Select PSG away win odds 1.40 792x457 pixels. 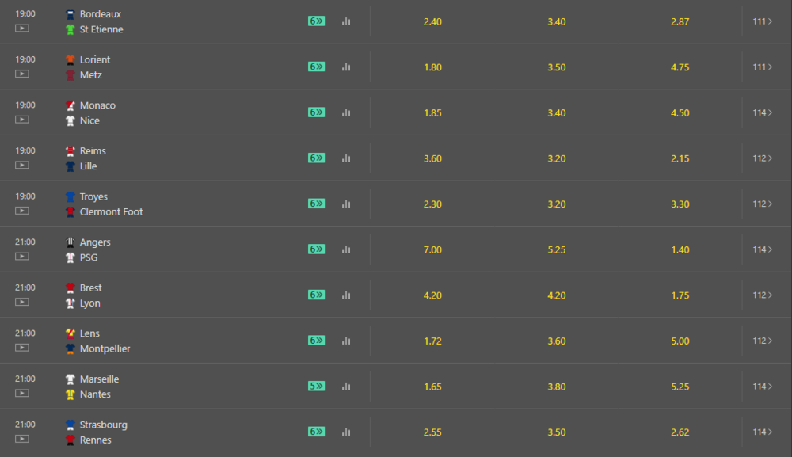pos(680,249)
